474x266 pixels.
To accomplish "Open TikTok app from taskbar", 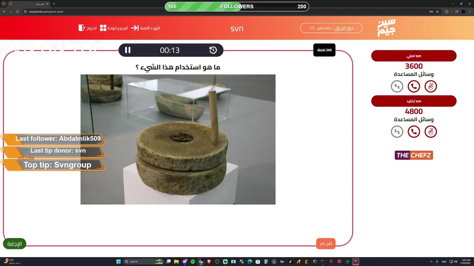I will coord(290,262).
